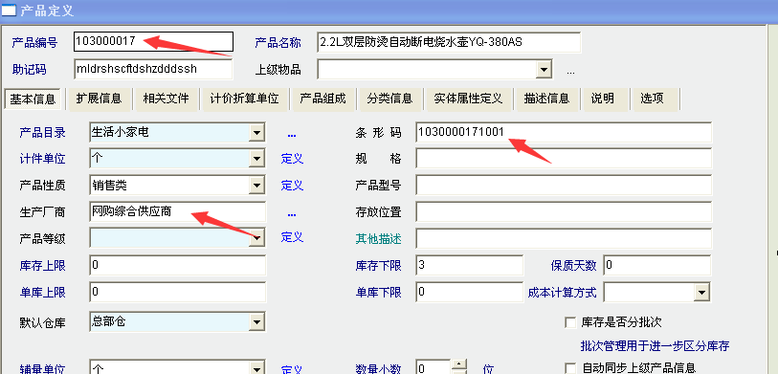Image resolution: width=778 pixels, height=374 pixels.
Task: Click the 批次管理用于进一步区分库存 text
Action: [x=655, y=345]
